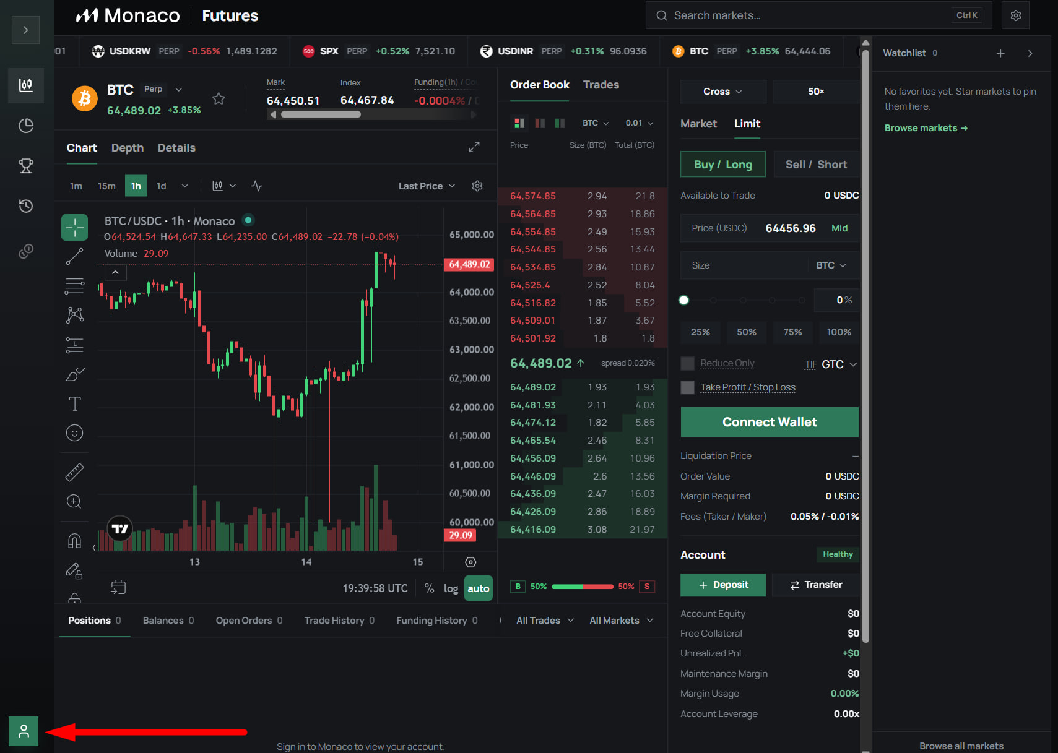Click the Deposit button
This screenshot has width=1058, height=753.
coord(723,585)
